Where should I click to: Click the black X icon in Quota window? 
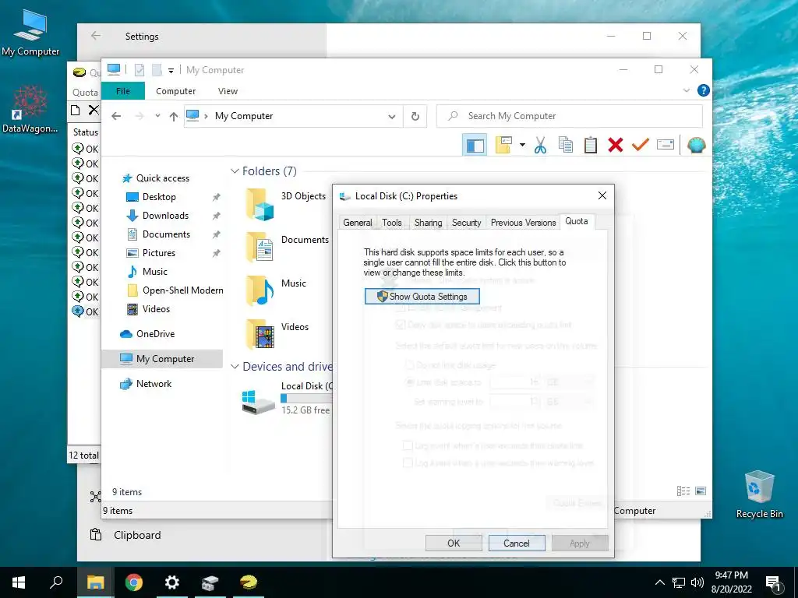94,110
